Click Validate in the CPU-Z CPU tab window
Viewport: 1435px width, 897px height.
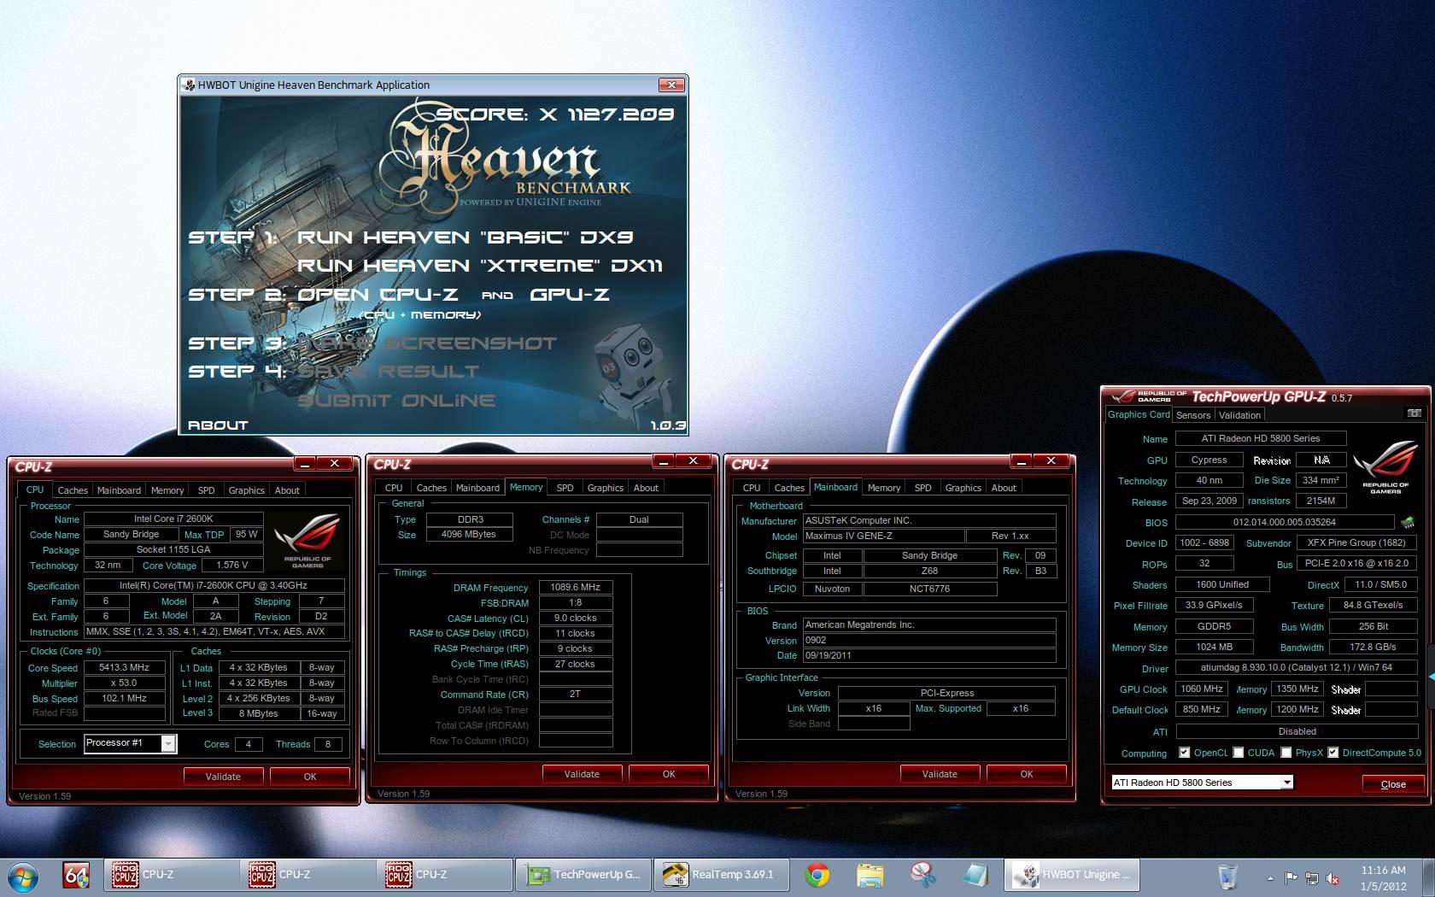(x=223, y=777)
